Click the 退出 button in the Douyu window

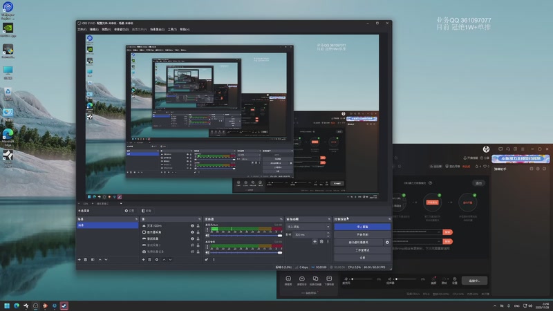click(478, 183)
